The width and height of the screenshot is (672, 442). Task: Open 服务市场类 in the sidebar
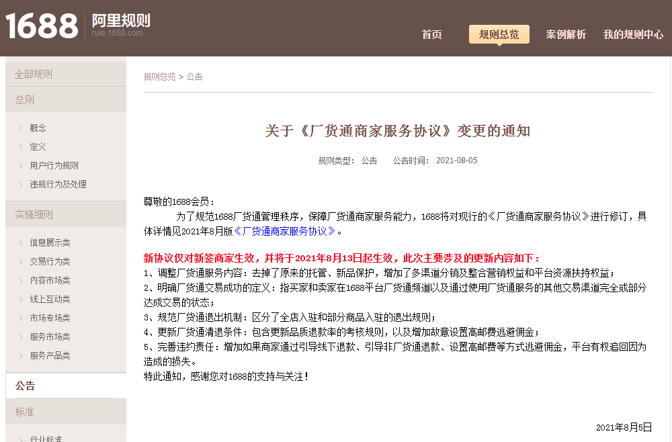[50, 337]
